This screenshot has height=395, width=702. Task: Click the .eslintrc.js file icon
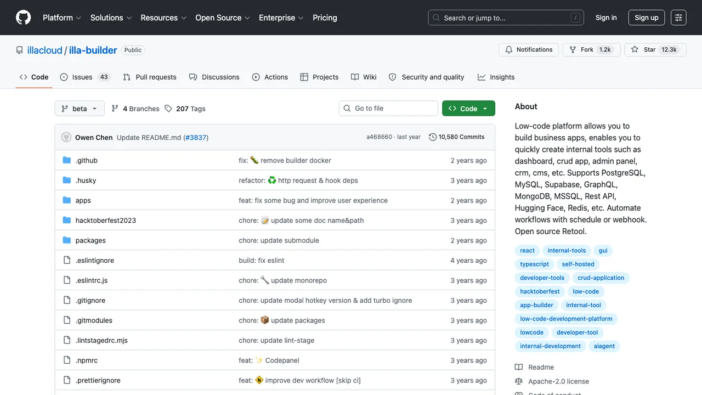[67, 280]
